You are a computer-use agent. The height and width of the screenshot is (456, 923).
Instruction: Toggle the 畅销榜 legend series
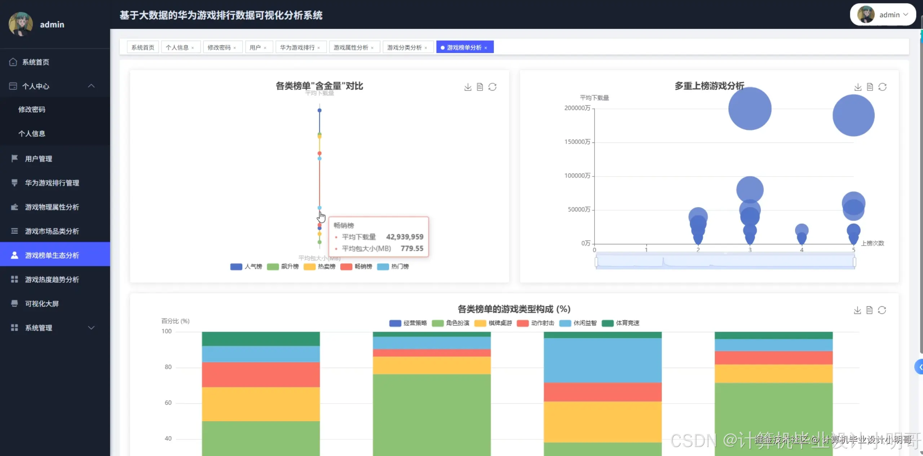click(346, 267)
